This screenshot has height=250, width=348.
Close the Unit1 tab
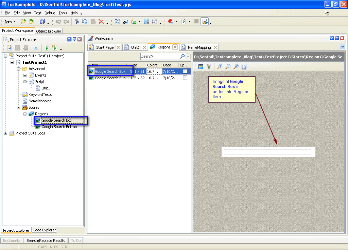[x=144, y=47]
